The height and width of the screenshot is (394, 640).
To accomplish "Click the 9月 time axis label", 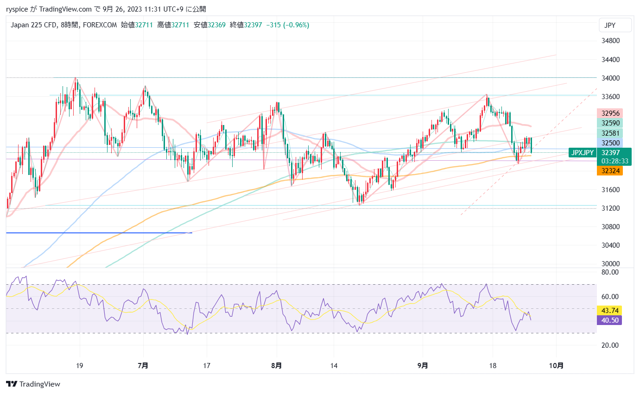I will 422,366.
